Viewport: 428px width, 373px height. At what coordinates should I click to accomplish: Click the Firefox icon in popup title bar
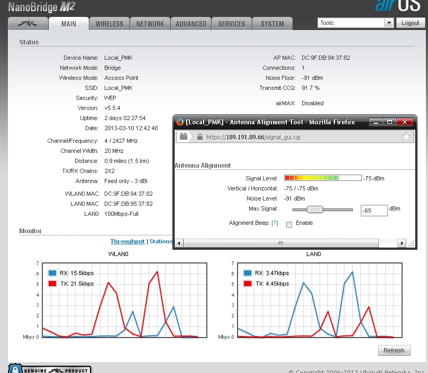180,122
